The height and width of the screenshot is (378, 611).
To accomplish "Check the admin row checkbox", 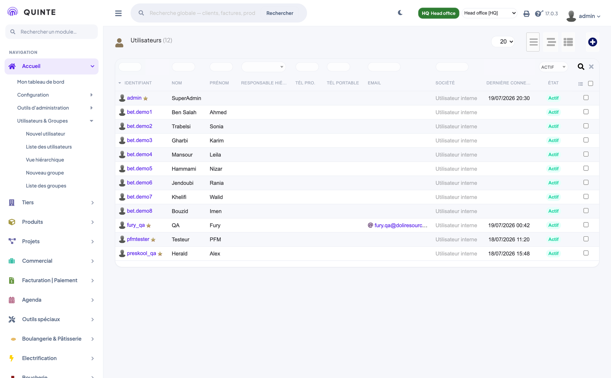I will (586, 98).
